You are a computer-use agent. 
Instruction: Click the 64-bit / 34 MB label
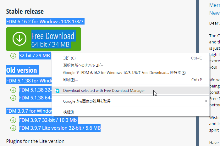(50, 45)
